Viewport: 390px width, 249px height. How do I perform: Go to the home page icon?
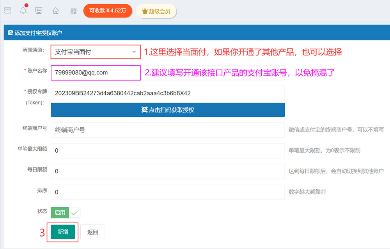tap(56, 11)
